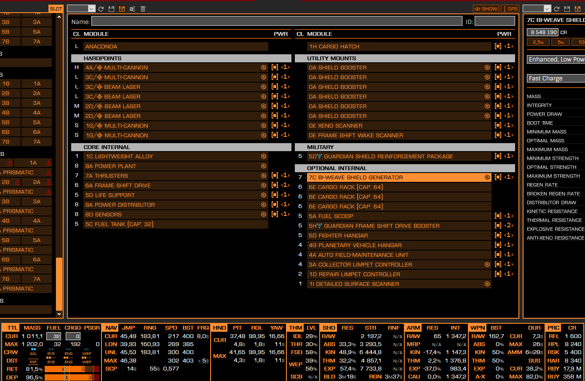Screen dimensions: 585x381
Task: Toggle power for Guardian Shield Reinforcement Package
Action: [498, 156]
